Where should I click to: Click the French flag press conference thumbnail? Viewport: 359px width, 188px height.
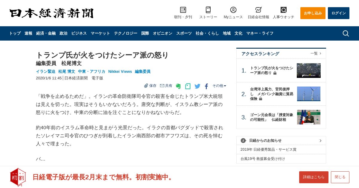[309, 117]
